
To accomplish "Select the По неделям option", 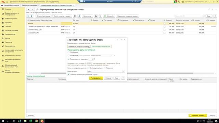I will 68,55.
